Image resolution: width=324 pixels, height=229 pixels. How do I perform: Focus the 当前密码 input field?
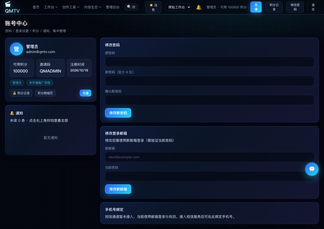point(210,176)
